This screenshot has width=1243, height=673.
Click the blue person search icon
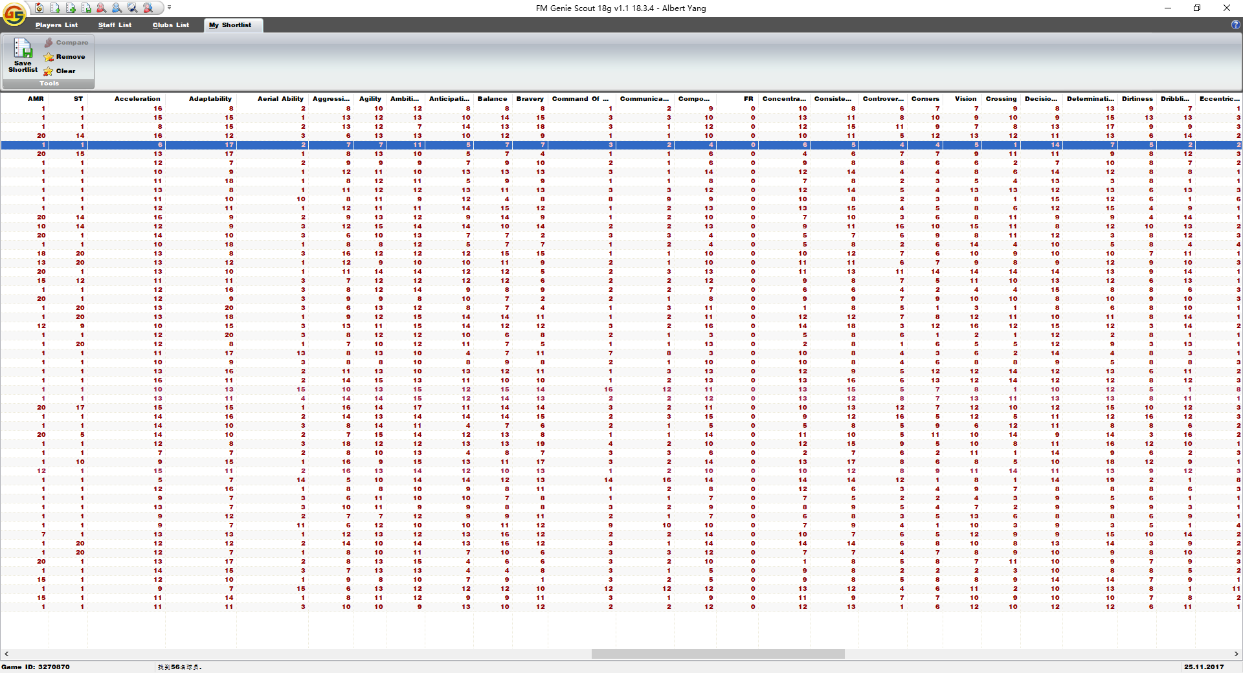[117, 8]
